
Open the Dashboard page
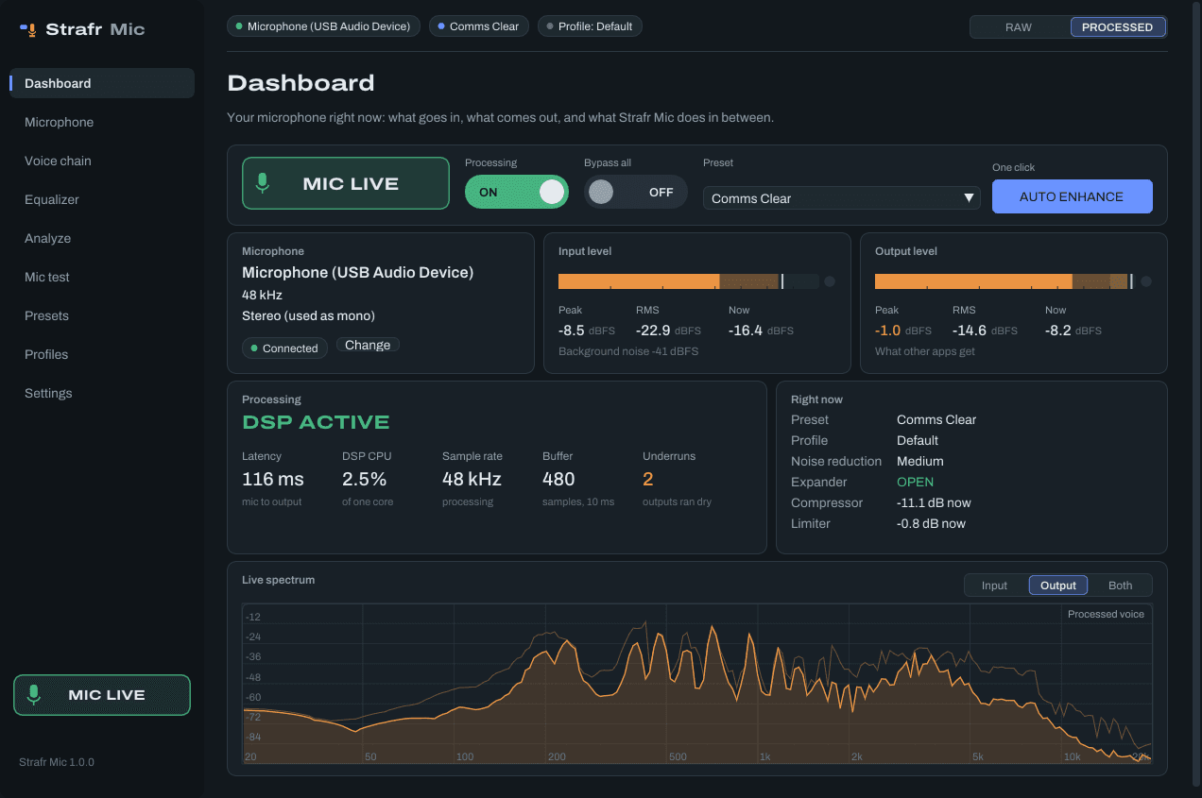(102, 83)
